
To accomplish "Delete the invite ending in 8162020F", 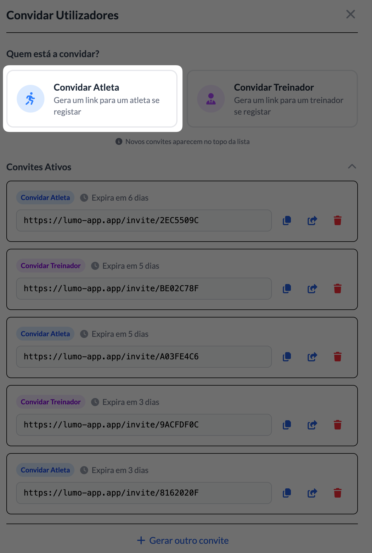I will [x=338, y=493].
